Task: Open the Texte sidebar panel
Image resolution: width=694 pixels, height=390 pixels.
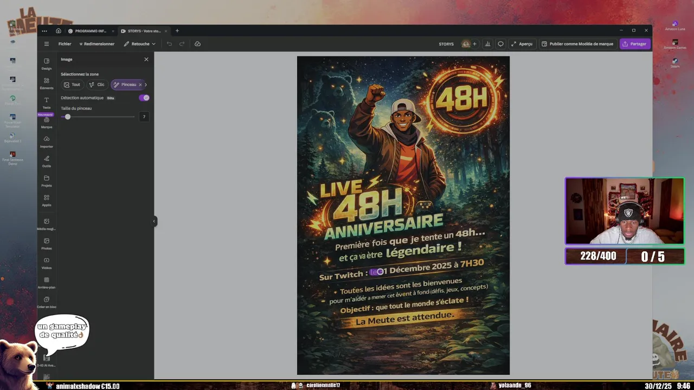Action: click(x=47, y=103)
